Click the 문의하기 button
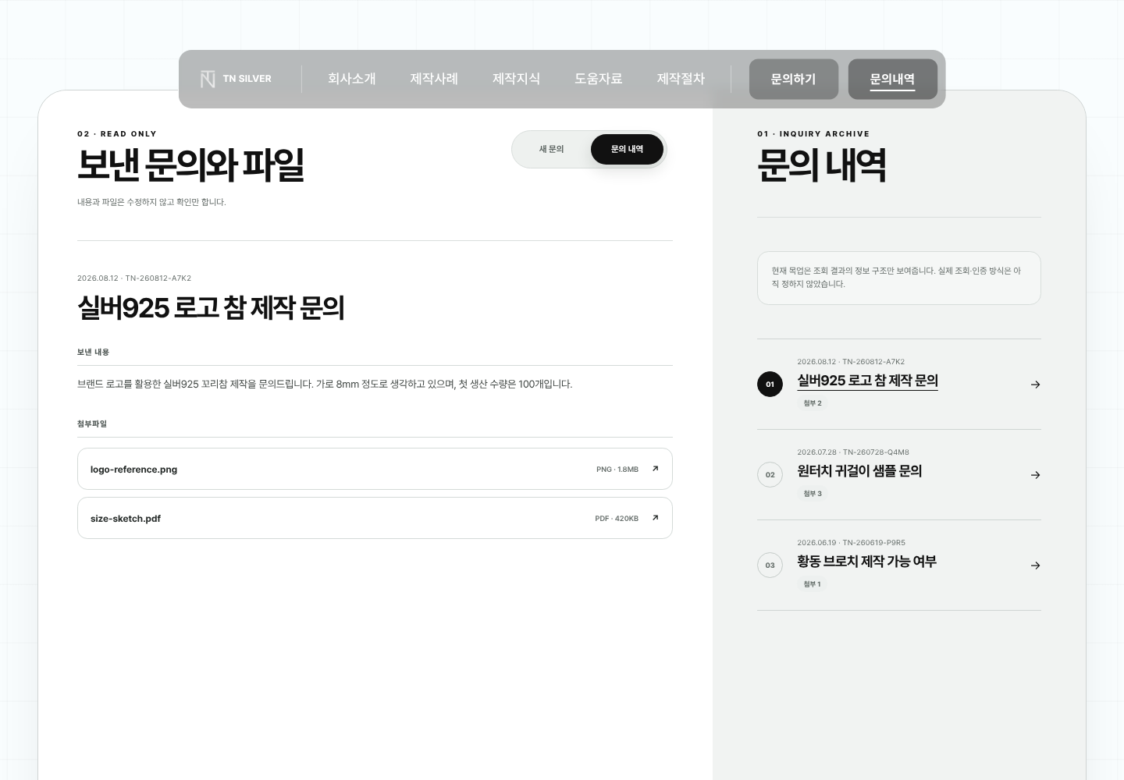Screen dimensions: 1124x780 [x=794, y=79]
